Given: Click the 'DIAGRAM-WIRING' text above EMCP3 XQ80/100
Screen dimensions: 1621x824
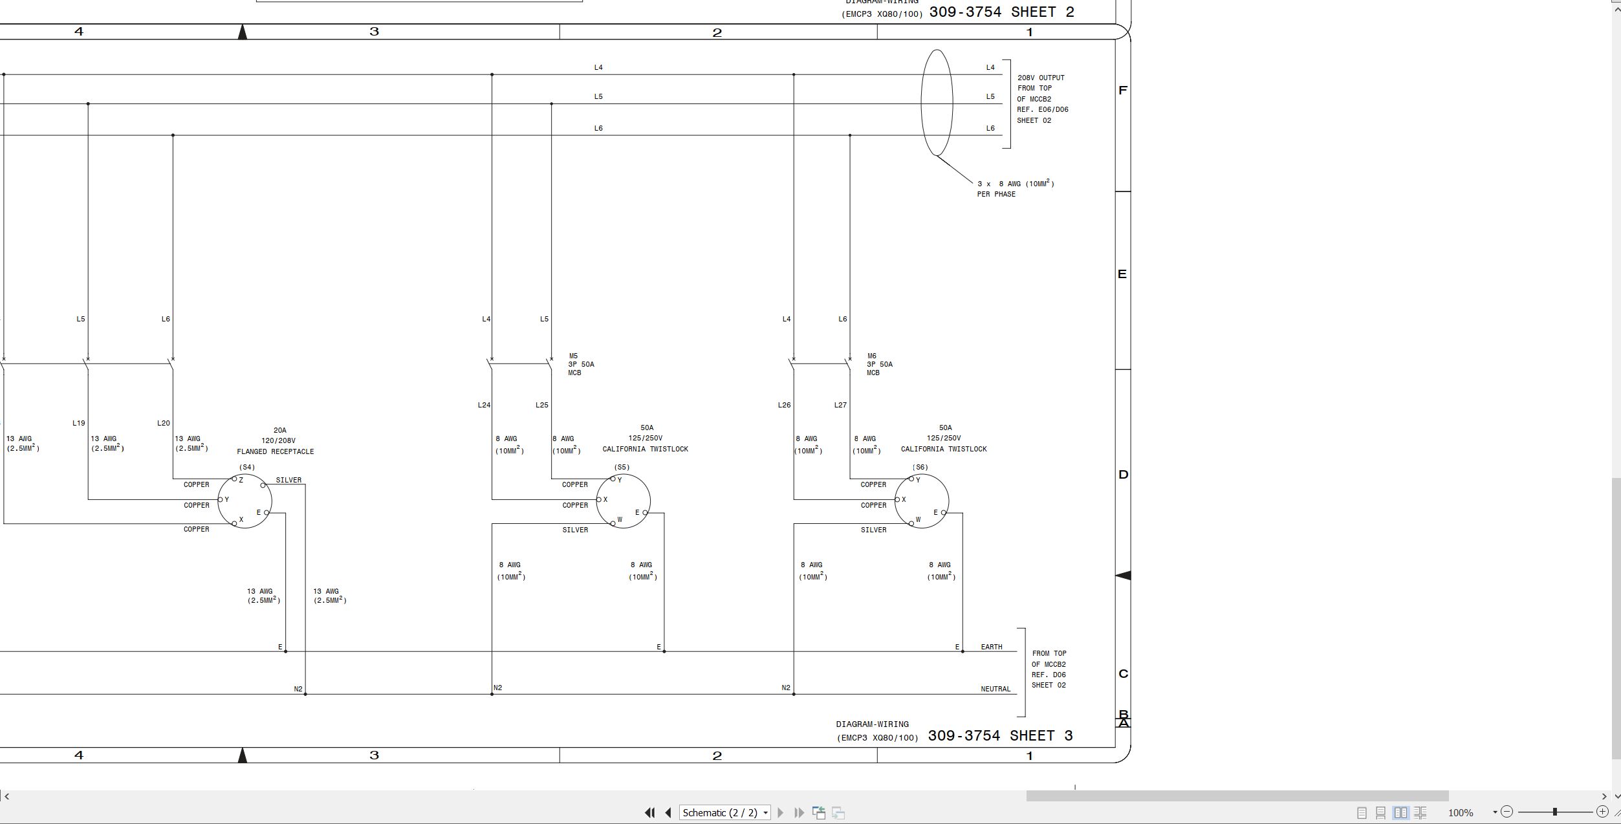Looking at the screenshot, I should coord(872,724).
